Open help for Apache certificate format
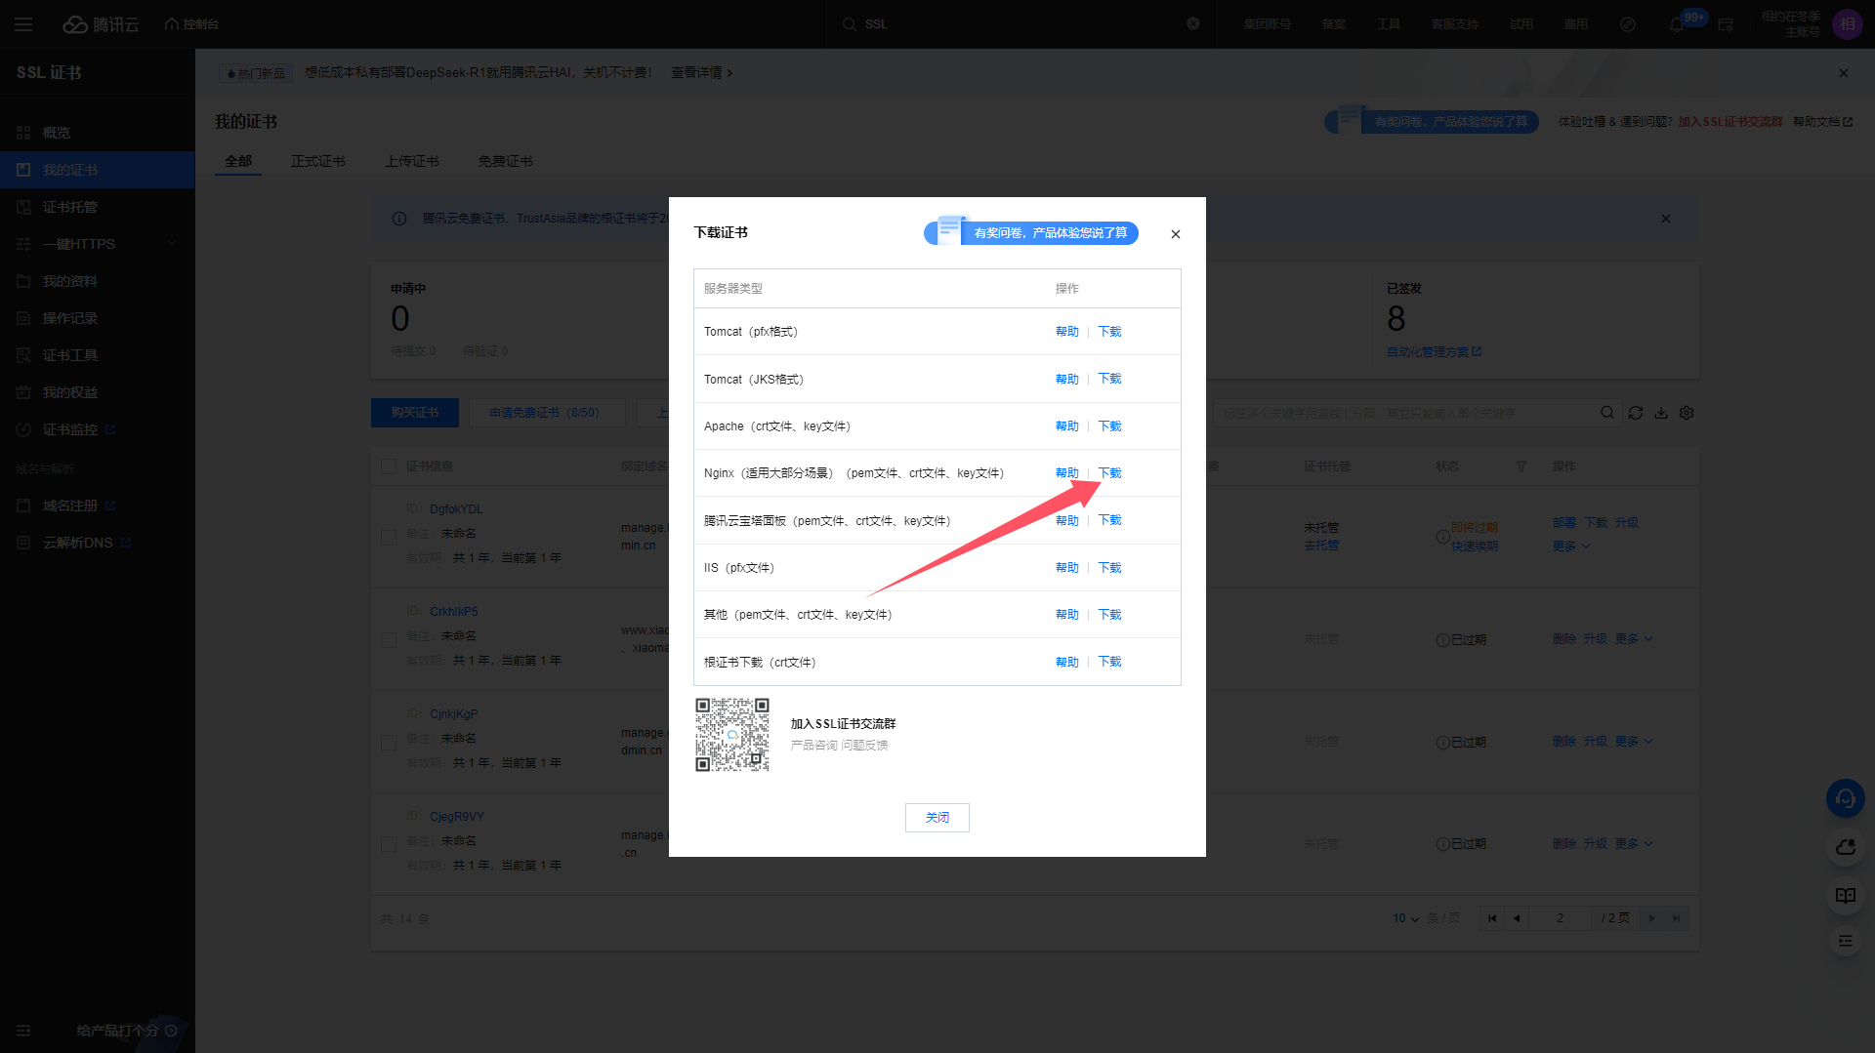This screenshot has width=1875, height=1053. click(x=1066, y=426)
